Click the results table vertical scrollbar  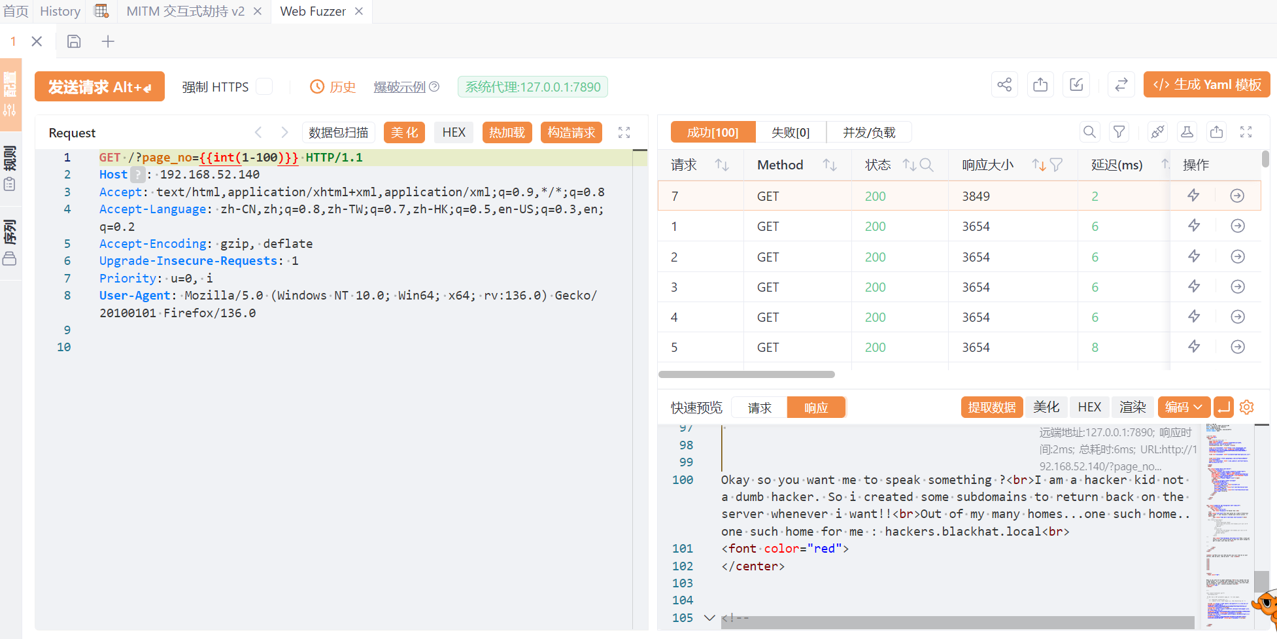[x=1265, y=160]
